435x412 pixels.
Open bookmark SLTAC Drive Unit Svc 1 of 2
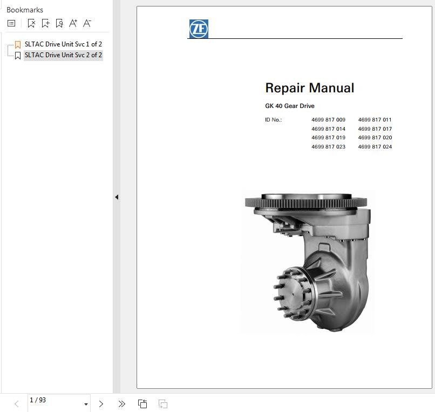pos(63,44)
